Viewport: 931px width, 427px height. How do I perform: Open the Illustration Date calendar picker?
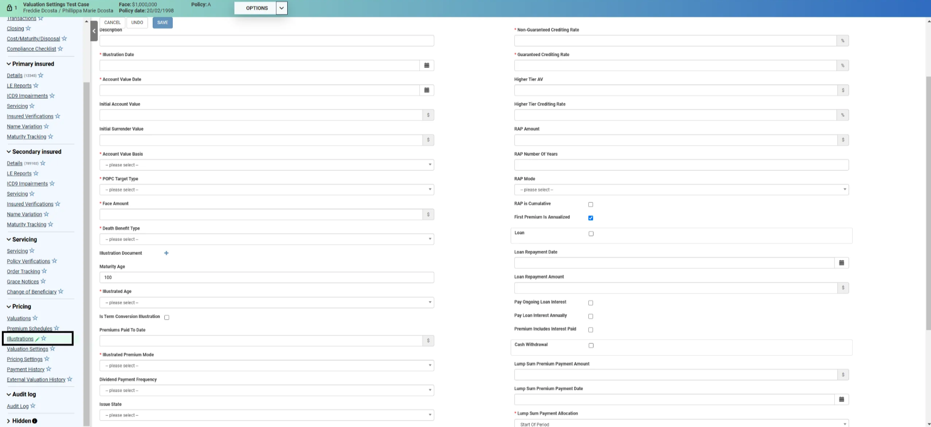(426, 66)
